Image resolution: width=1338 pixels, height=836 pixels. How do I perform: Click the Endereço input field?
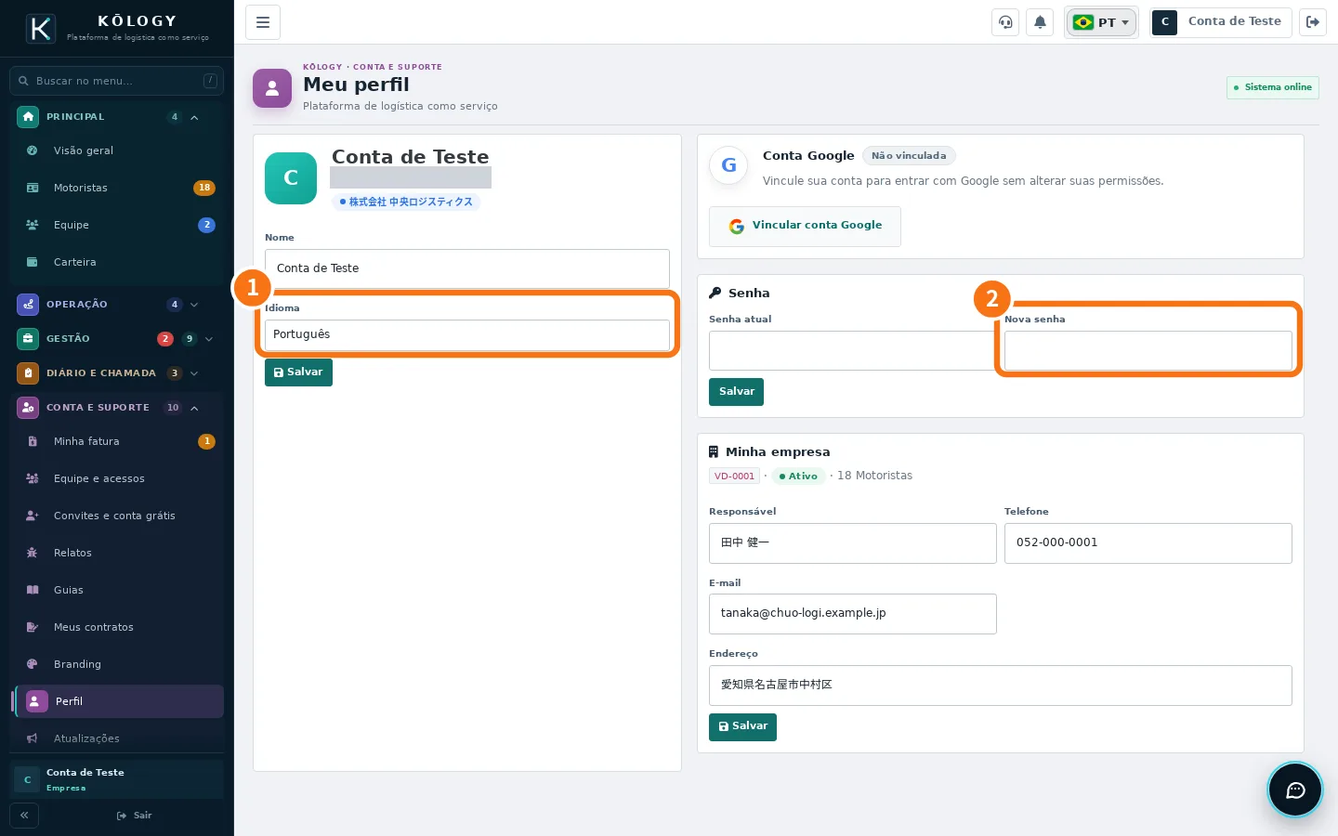click(x=1001, y=686)
